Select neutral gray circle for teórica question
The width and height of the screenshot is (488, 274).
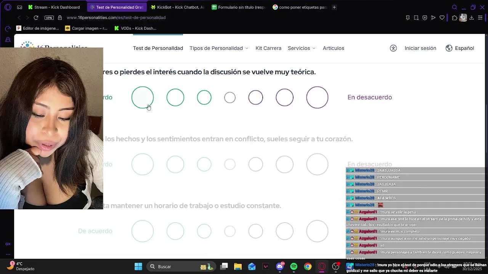click(230, 97)
